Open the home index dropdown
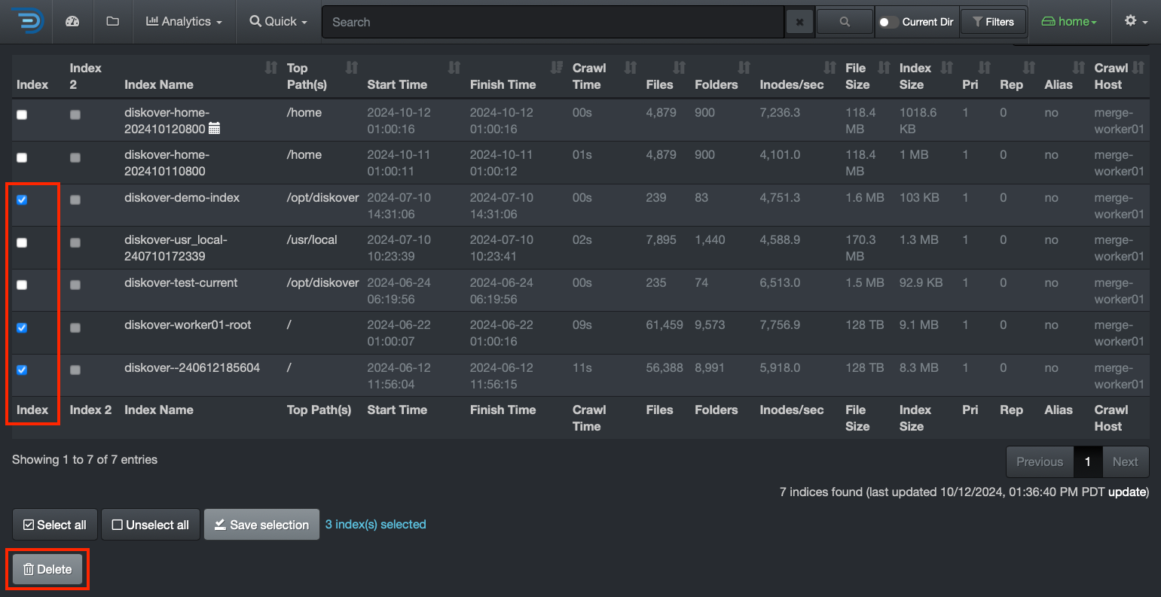The width and height of the screenshot is (1161, 597). pyautogui.click(x=1068, y=22)
